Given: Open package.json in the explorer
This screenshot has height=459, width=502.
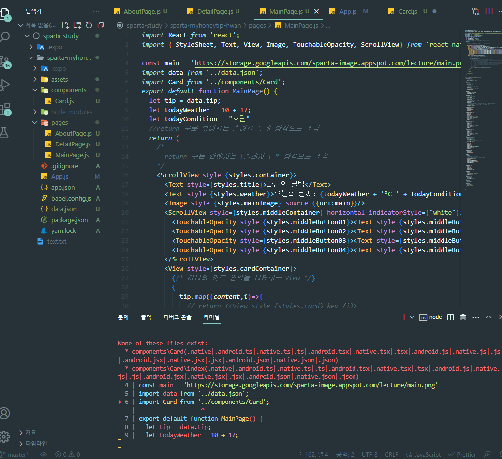Looking at the screenshot, I should coord(69,220).
